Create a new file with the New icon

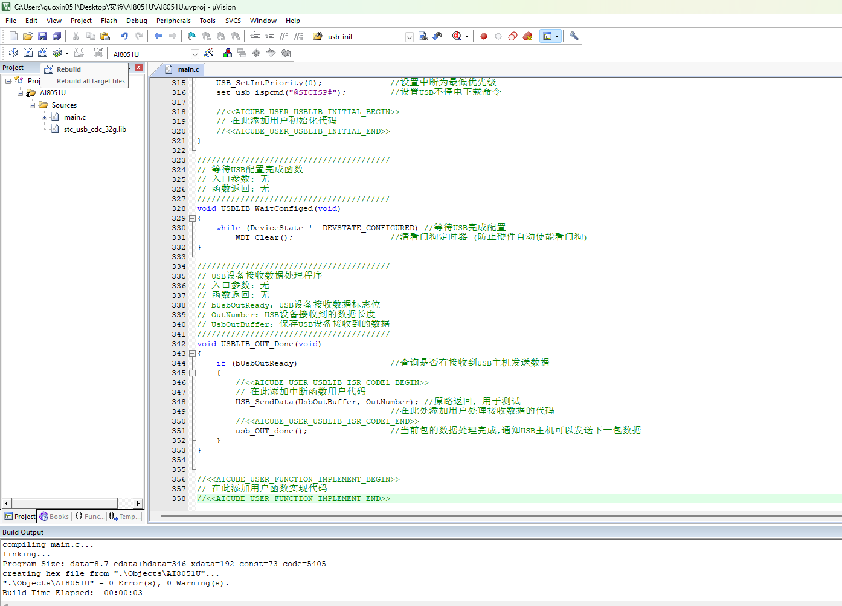tap(13, 36)
